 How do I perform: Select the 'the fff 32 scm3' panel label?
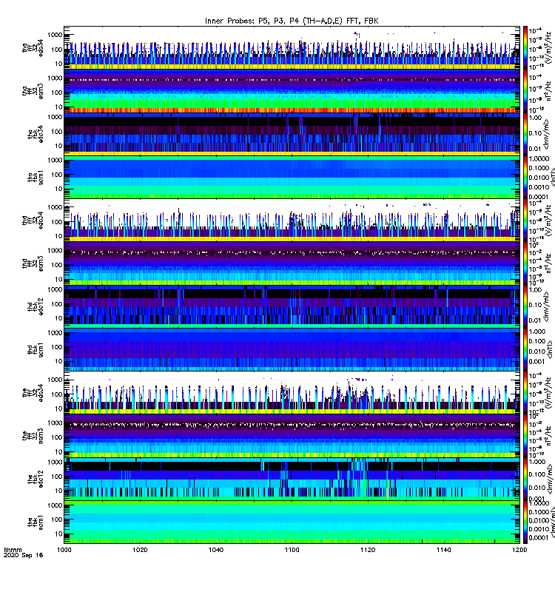click(33, 436)
